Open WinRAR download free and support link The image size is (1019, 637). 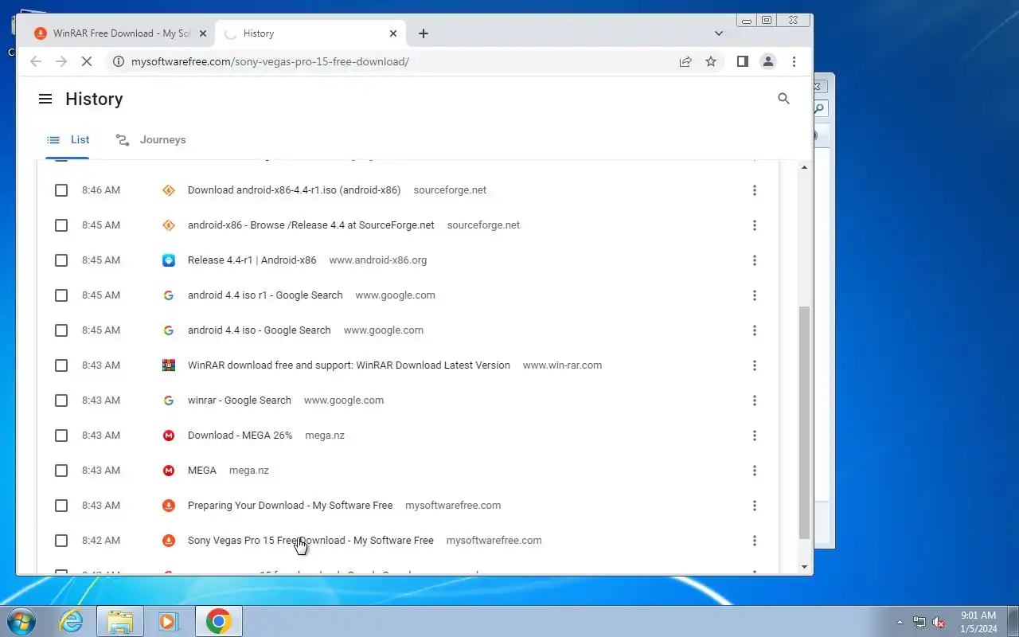tap(349, 365)
